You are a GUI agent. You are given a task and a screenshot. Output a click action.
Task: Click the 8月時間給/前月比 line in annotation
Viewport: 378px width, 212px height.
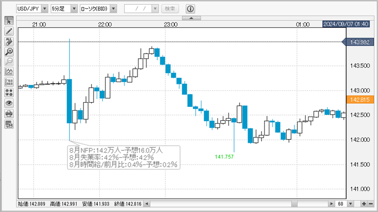click(x=123, y=164)
